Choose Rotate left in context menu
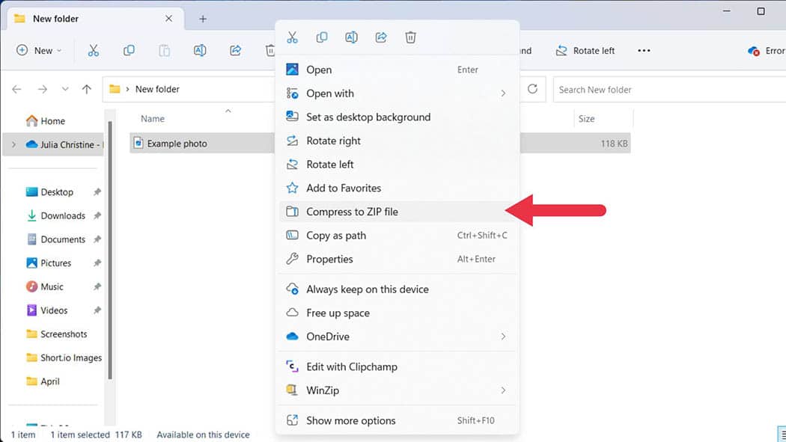 click(397, 165)
